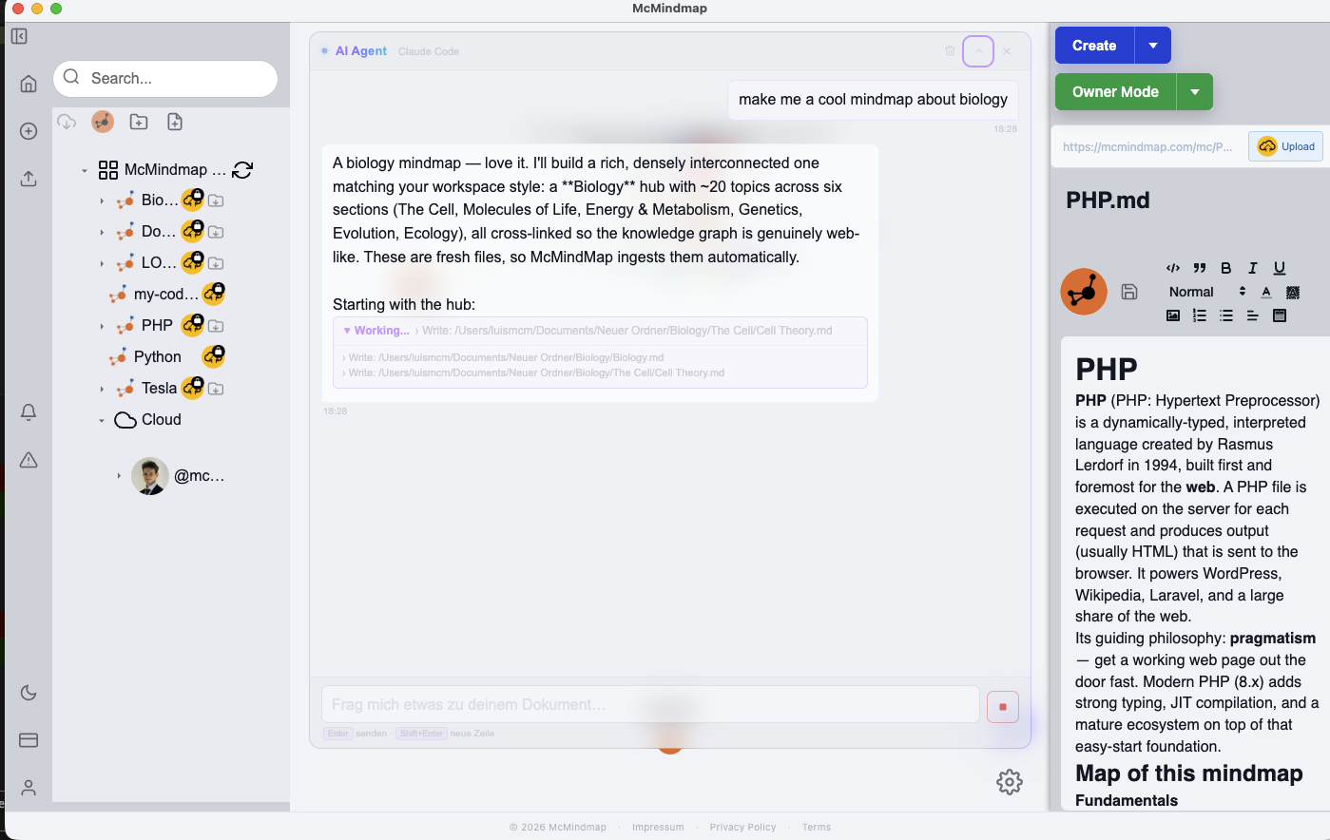Click folder download icon on PHP row
The image size is (1330, 840).
pos(216,326)
